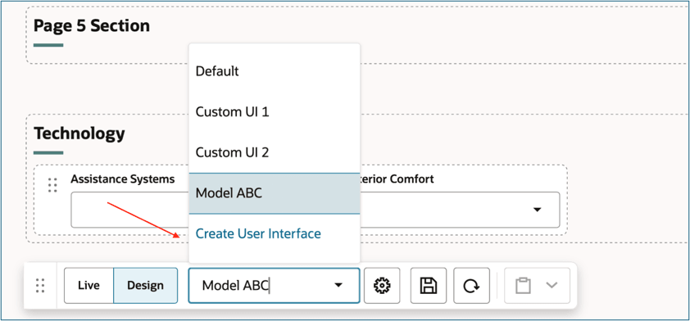Select the Technology section heading
Viewport: 690px width, 321px height.
[79, 133]
